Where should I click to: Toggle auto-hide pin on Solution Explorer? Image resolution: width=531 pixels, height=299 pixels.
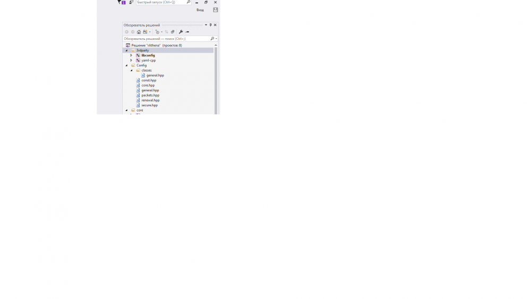pyautogui.click(x=210, y=25)
